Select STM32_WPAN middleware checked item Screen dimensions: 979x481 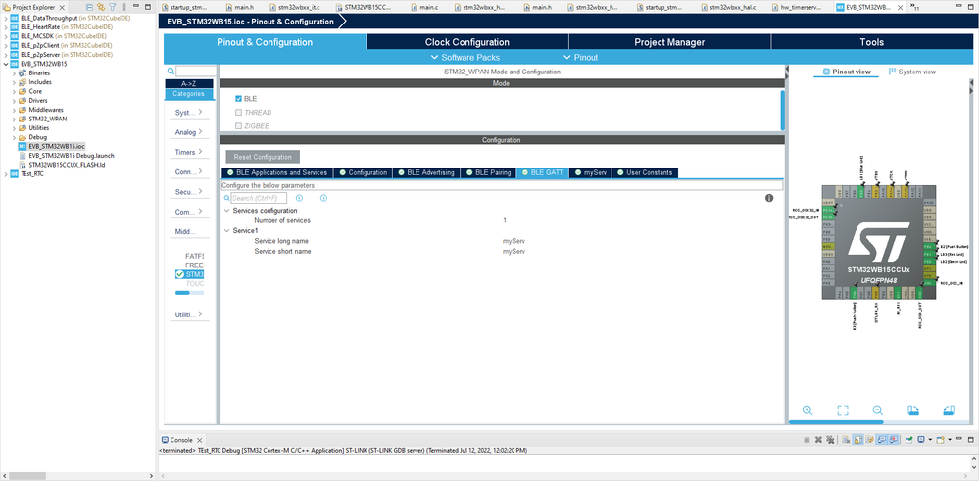190,274
